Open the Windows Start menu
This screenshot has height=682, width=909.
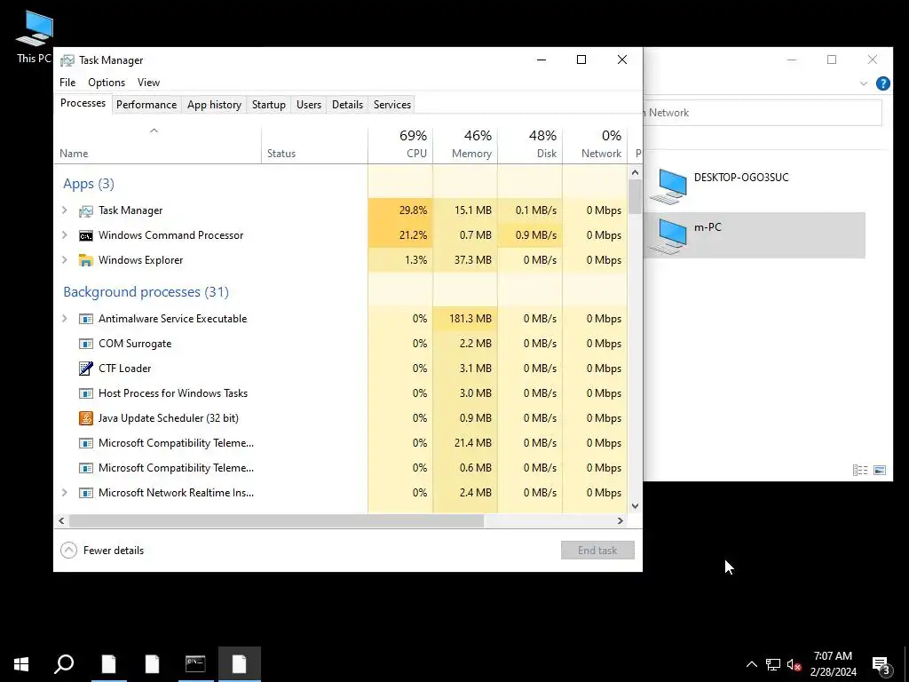tap(21, 664)
